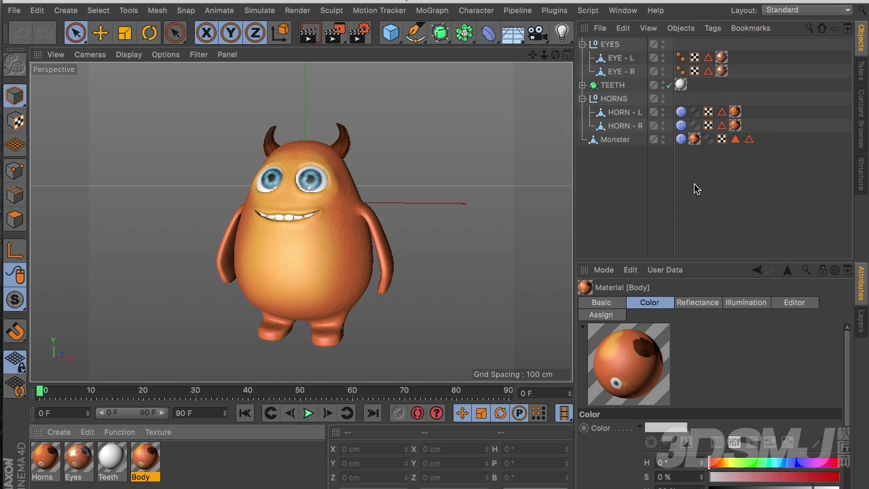Open the MoGraph Array generator icon

pos(464,33)
